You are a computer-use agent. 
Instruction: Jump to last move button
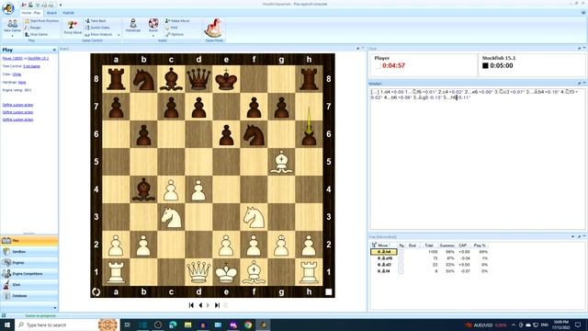[217, 305]
